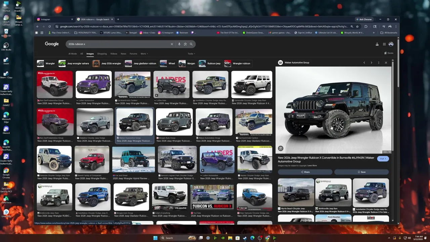This screenshot has height=242, width=430.
Task: Open the OBS Studio desktop shortcut
Action: click(x=6, y=46)
